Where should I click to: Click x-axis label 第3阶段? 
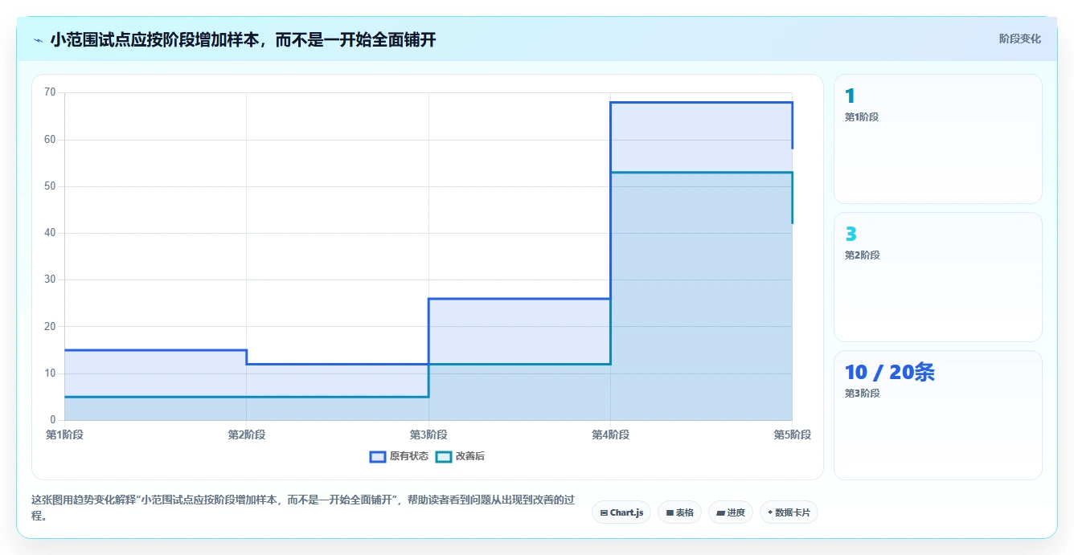(x=428, y=435)
